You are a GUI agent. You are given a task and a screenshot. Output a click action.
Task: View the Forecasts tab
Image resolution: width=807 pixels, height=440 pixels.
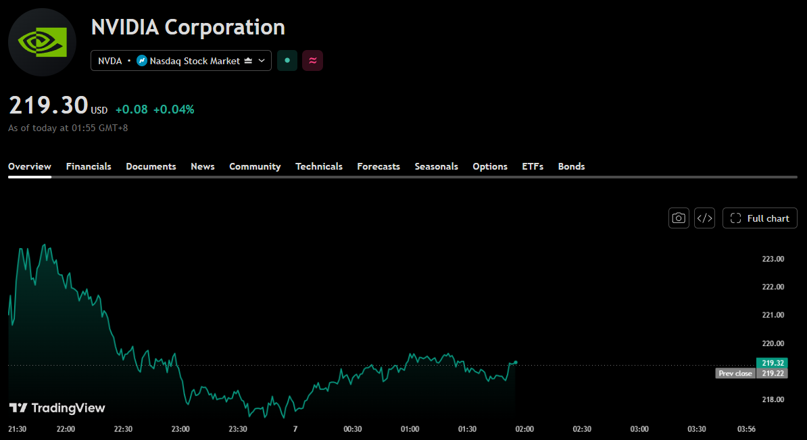pyautogui.click(x=378, y=166)
